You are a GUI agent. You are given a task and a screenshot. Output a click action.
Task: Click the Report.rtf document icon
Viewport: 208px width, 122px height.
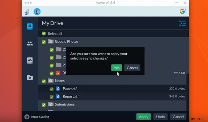tap(58, 96)
